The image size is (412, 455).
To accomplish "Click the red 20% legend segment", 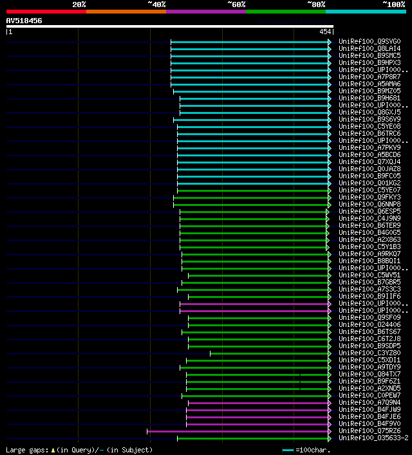I will coord(46,12).
